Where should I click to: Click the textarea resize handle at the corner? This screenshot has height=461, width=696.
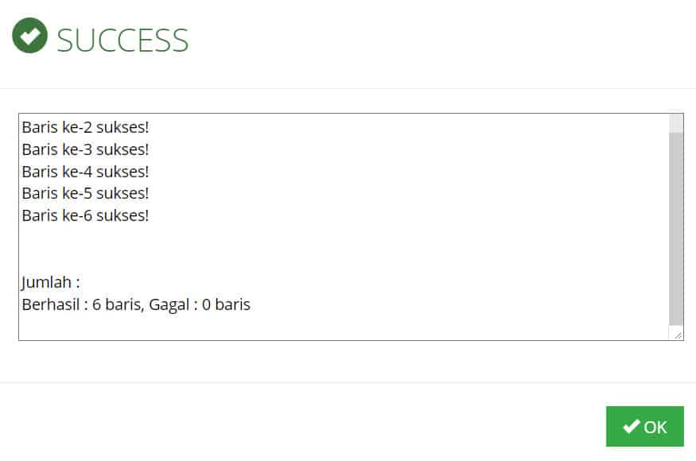point(678,335)
